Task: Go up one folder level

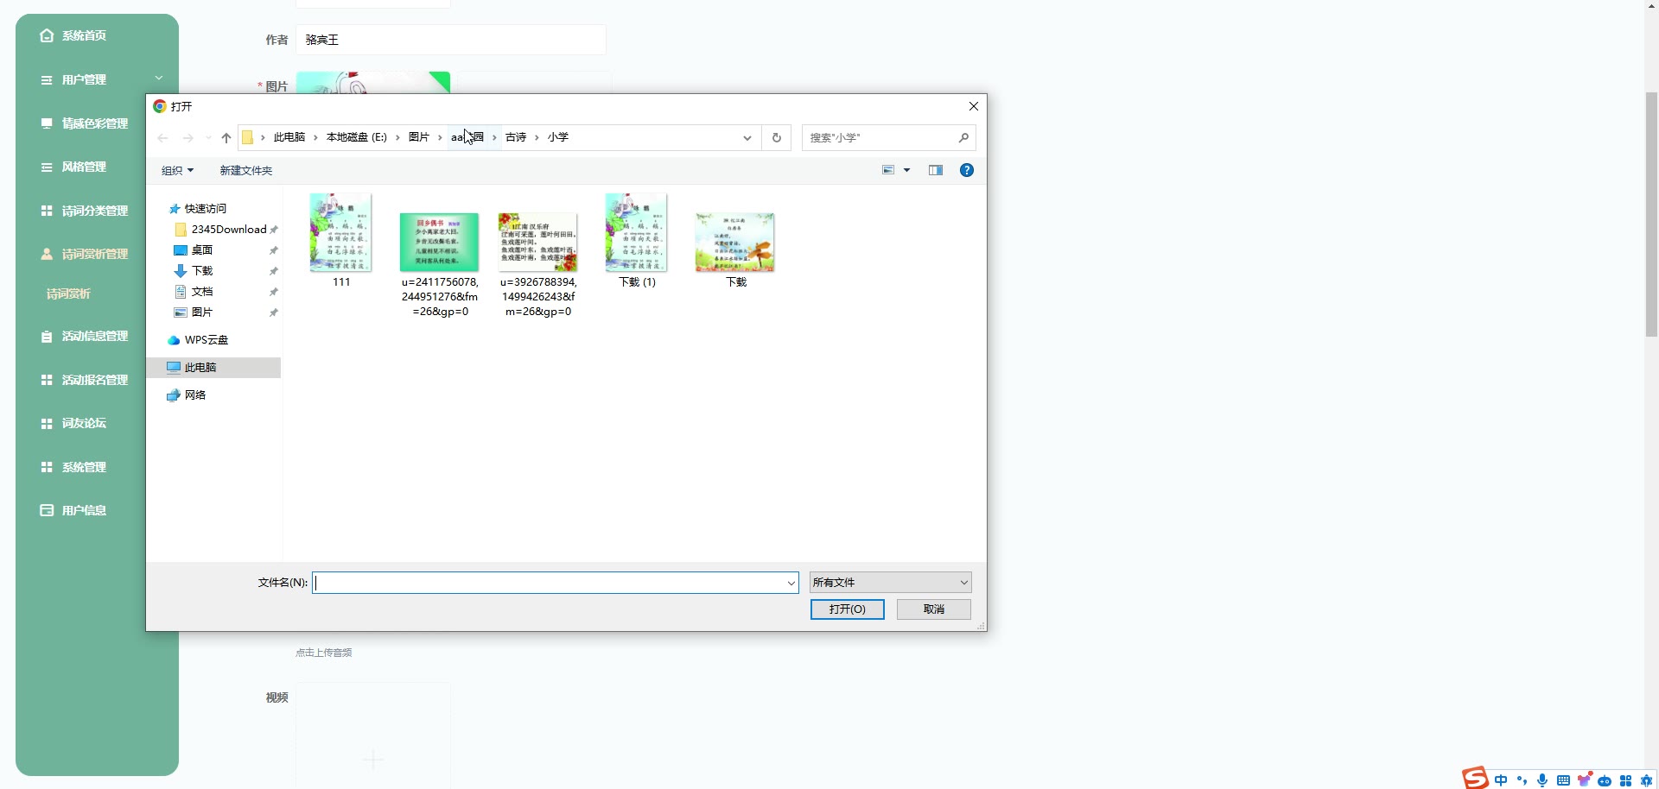Action: [x=226, y=138]
